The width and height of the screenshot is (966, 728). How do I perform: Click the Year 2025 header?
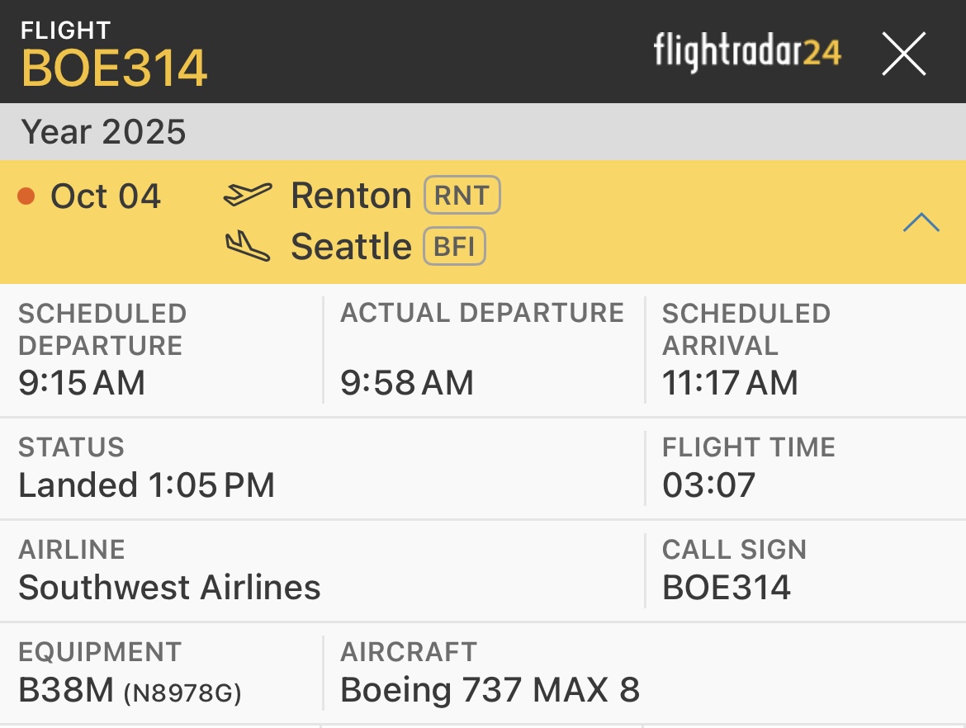click(104, 132)
